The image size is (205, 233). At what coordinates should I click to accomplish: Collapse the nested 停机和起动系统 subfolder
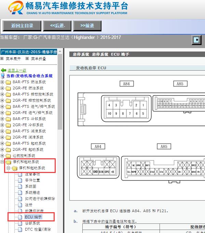pos(8,168)
